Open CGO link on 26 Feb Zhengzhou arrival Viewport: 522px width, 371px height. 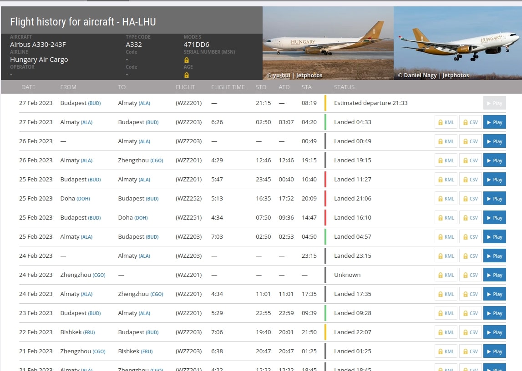[x=157, y=160]
